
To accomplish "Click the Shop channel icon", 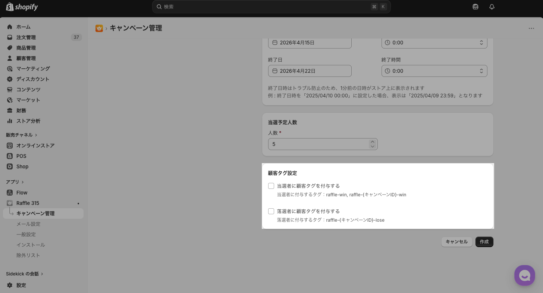I will pos(10,166).
